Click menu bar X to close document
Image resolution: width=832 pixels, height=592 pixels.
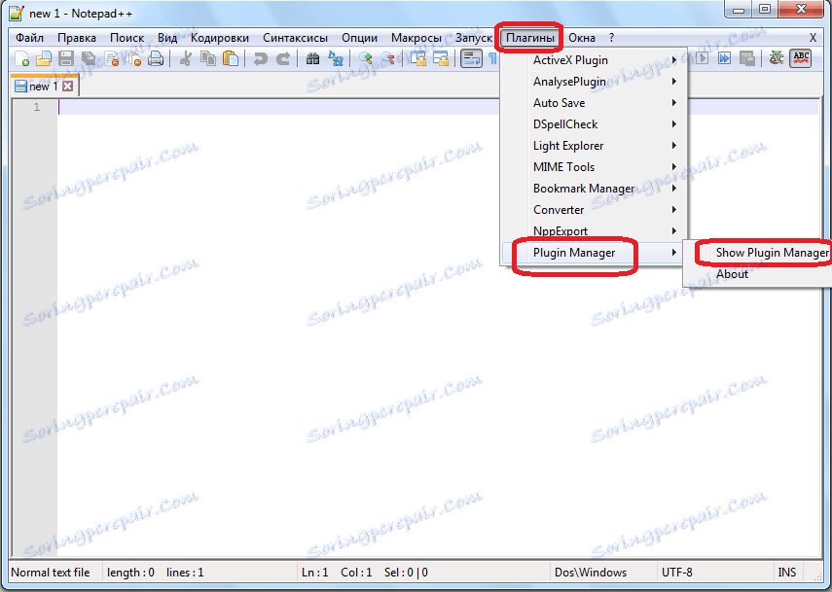coord(813,38)
